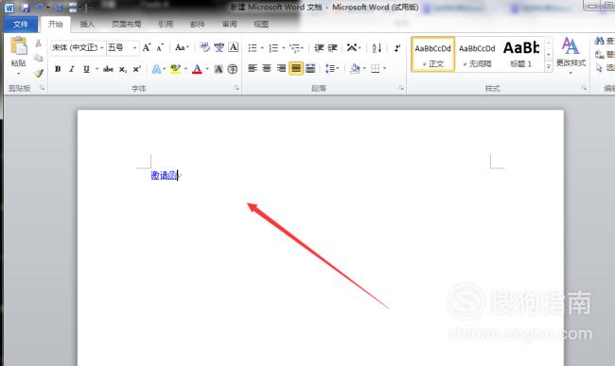Click the Change Styles icon
Viewport: 615px width, 366px height.
click(x=571, y=52)
